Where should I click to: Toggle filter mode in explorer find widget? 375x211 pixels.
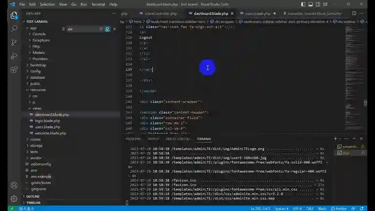tap(101, 29)
